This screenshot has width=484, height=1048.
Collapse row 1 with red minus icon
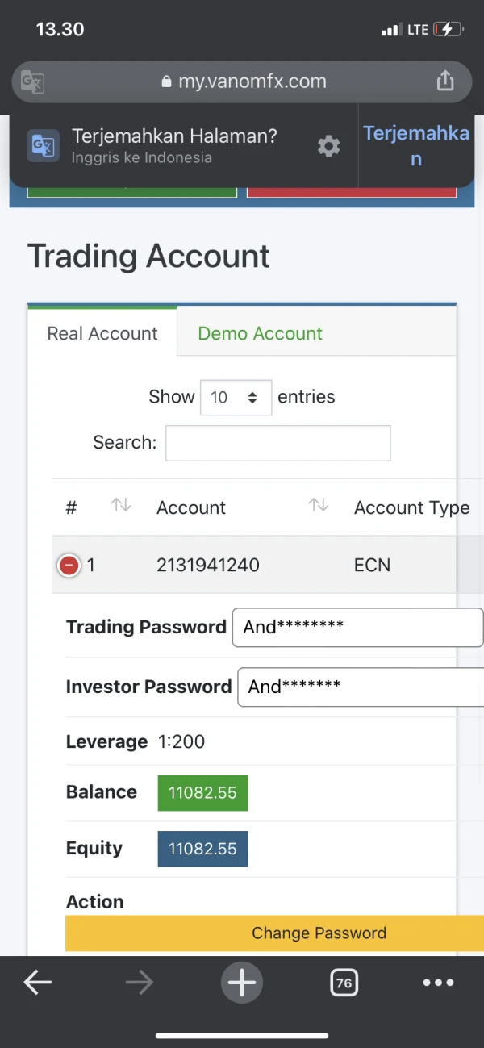pos(69,565)
